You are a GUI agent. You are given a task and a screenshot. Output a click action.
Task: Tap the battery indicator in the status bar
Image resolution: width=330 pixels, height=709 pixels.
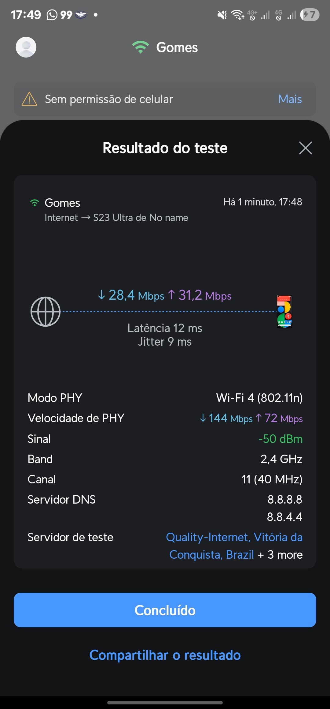(310, 15)
